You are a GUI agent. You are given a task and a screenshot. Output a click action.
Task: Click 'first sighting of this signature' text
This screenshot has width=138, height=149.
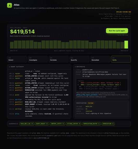[98, 113]
